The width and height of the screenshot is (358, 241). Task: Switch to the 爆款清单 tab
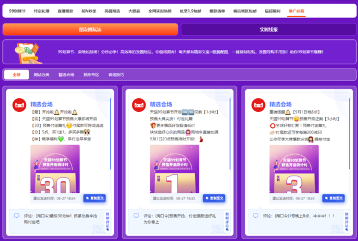(217, 11)
